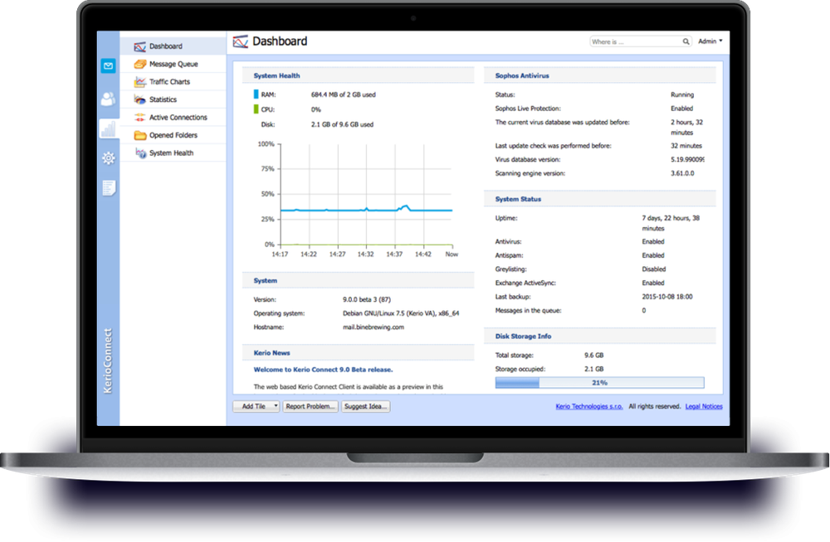The height and width of the screenshot is (542, 830).
Task: Click the search magnifier icon
Action: 686,41
